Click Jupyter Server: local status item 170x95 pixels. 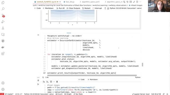(x=141, y=94)
